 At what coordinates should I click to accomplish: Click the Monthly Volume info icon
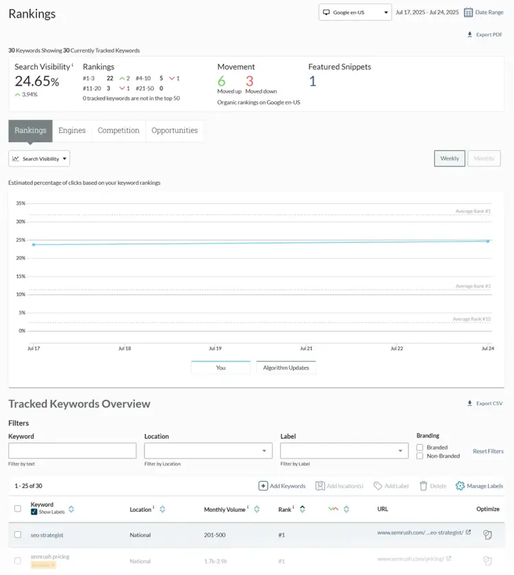pos(247,507)
